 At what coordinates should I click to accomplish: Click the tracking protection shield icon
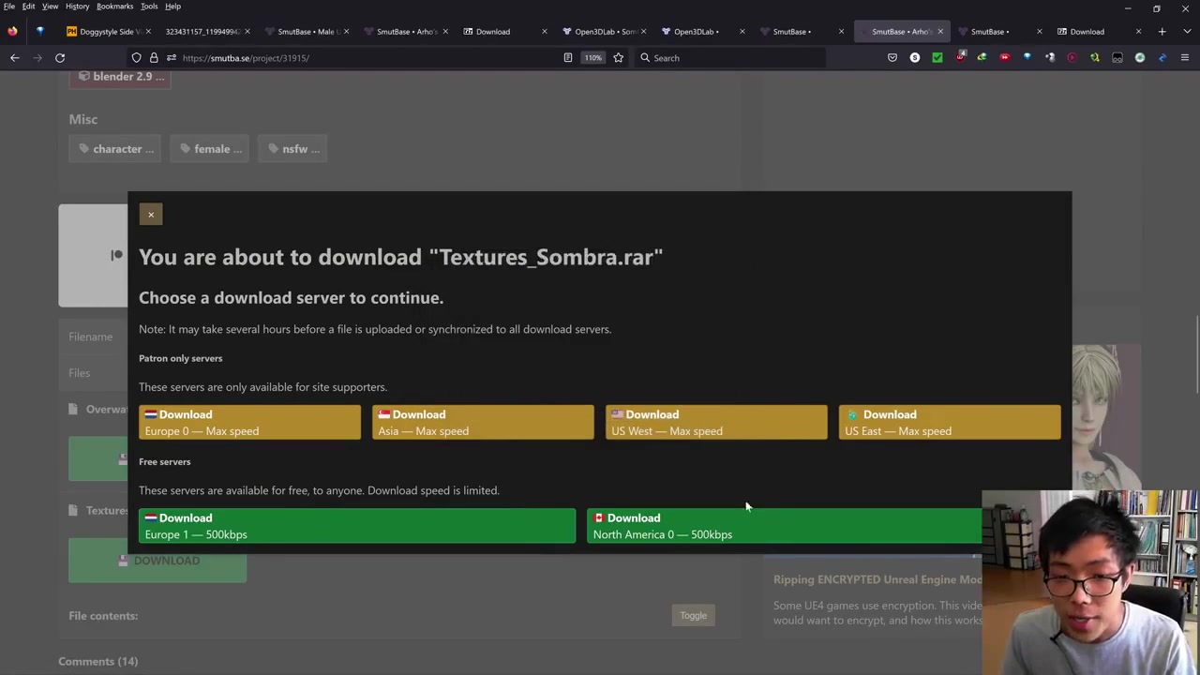click(136, 58)
